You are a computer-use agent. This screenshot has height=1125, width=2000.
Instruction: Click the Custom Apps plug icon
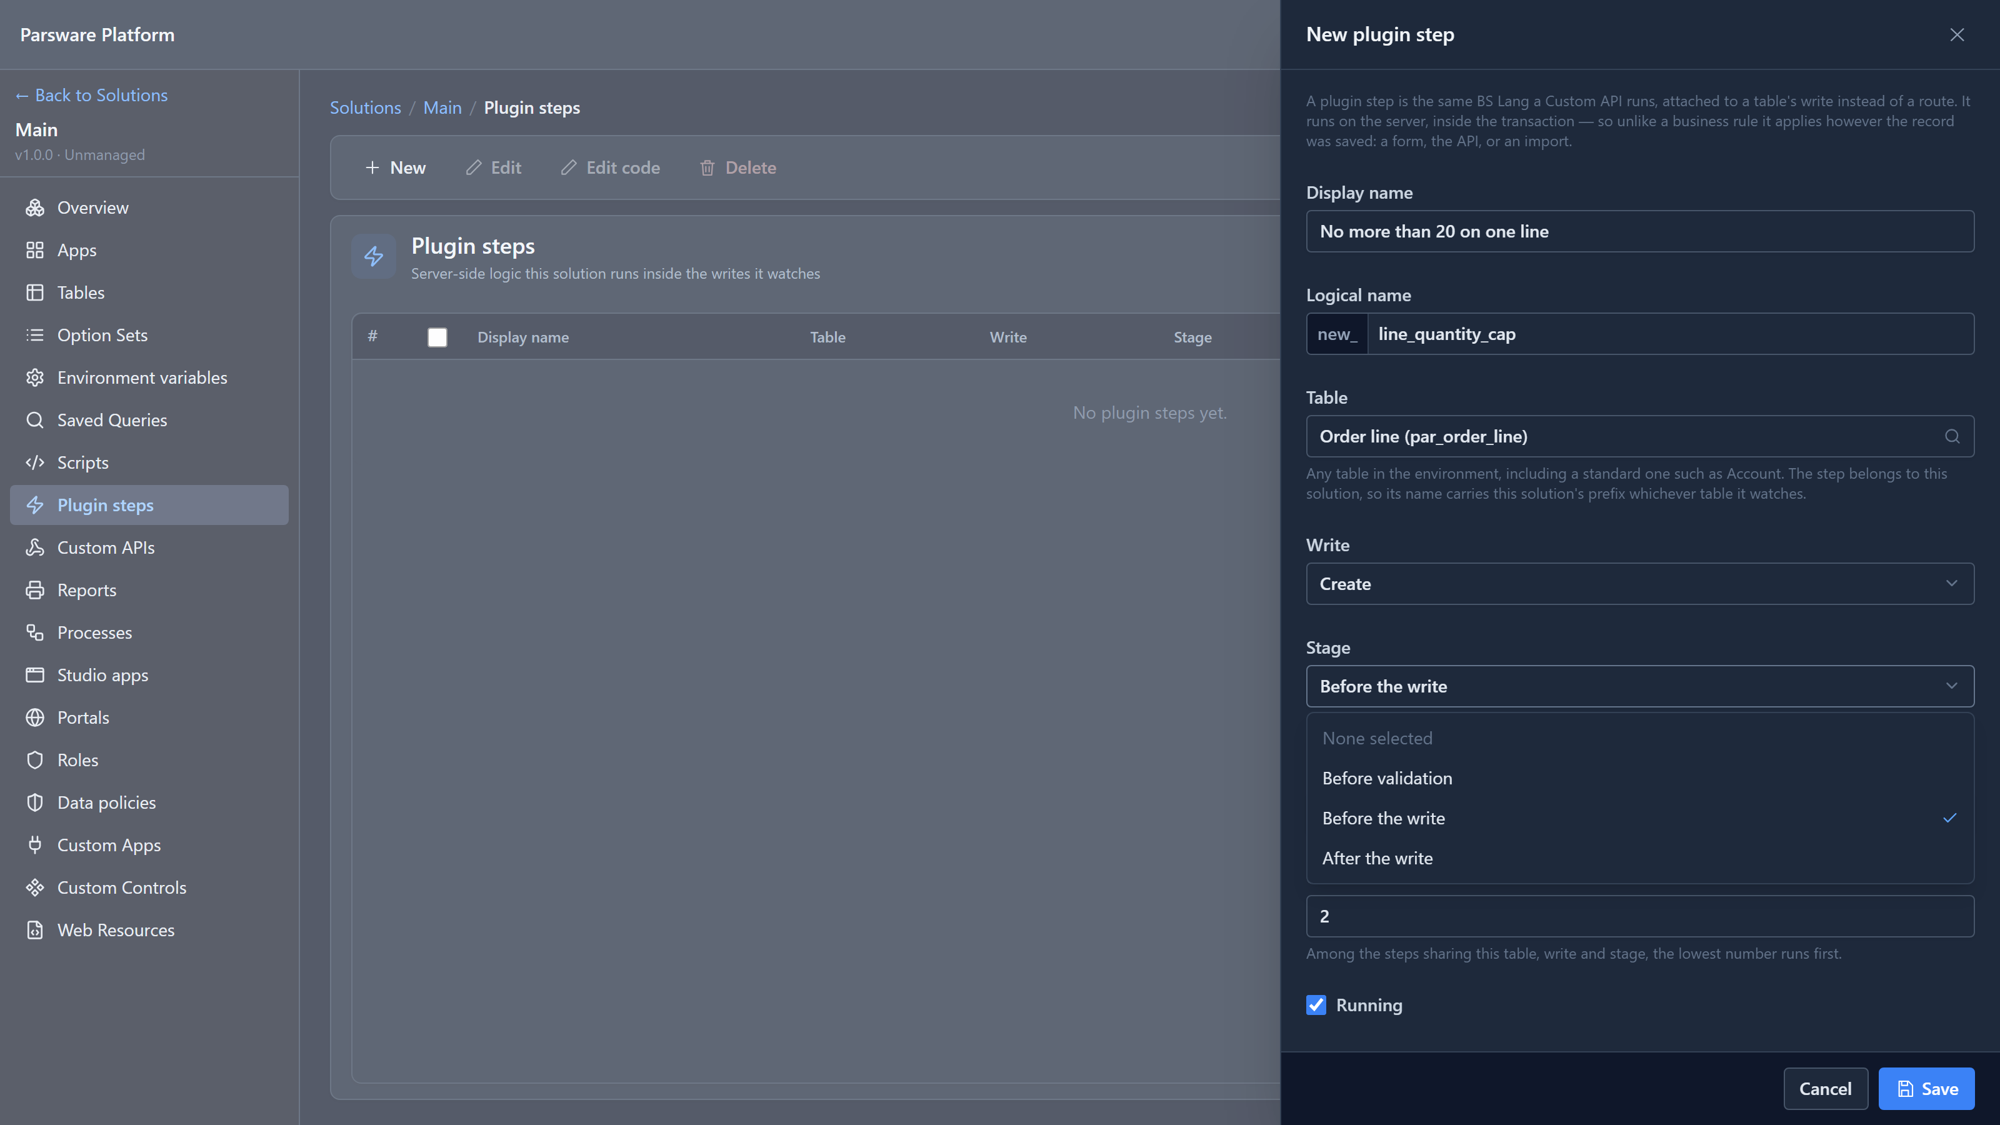[x=35, y=845]
